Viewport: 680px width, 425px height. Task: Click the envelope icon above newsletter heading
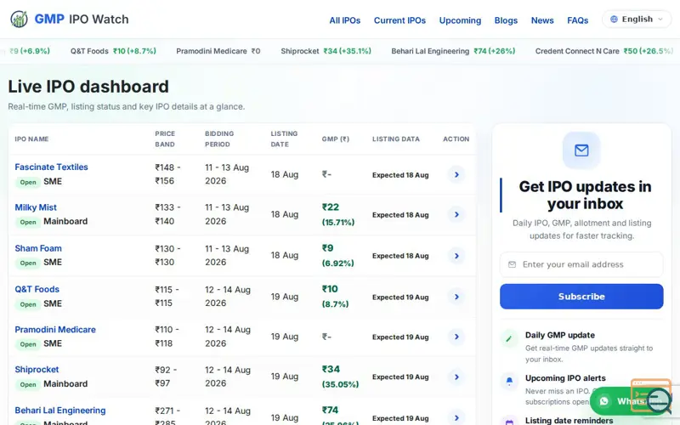pos(581,150)
